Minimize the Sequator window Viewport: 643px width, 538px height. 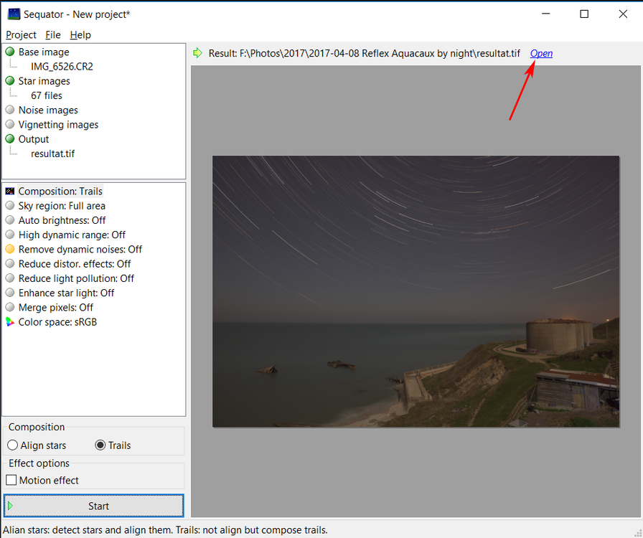[x=546, y=14]
